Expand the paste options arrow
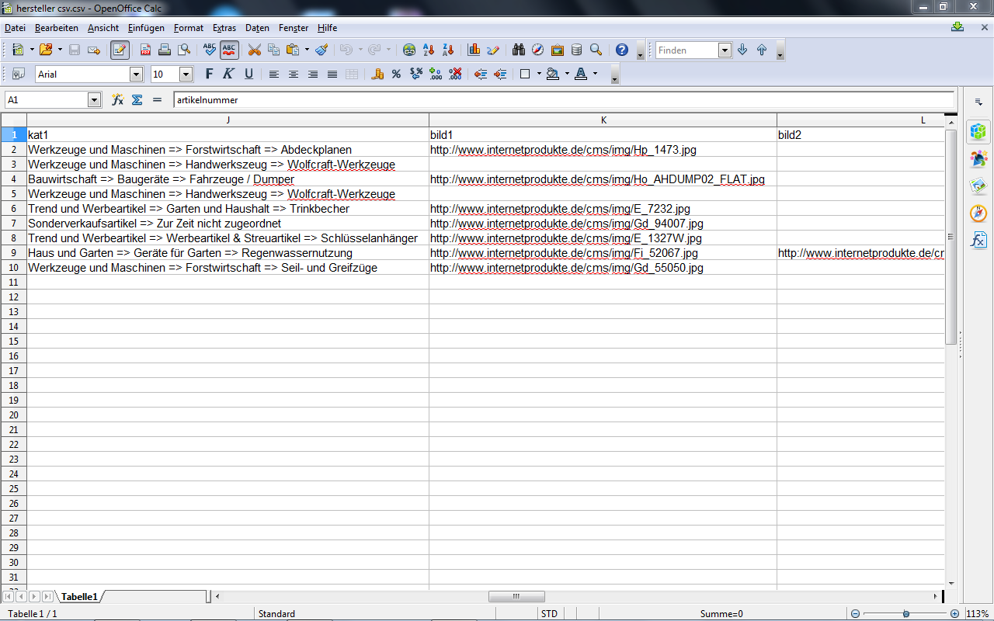 (307, 50)
